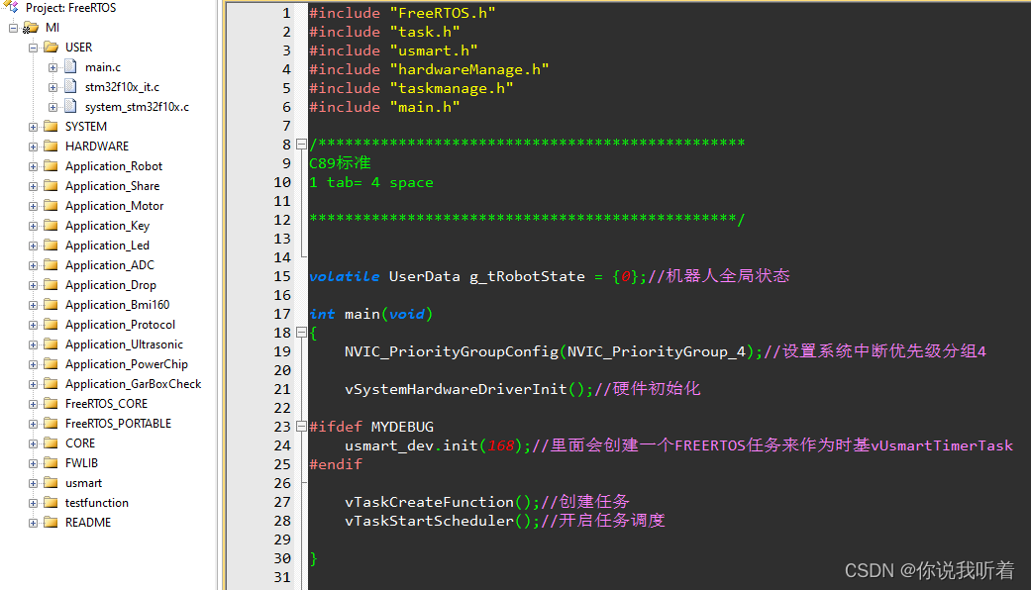Click the SYSTEM folder icon
This screenshot has height=590, width=1031.
coord(51,126)
